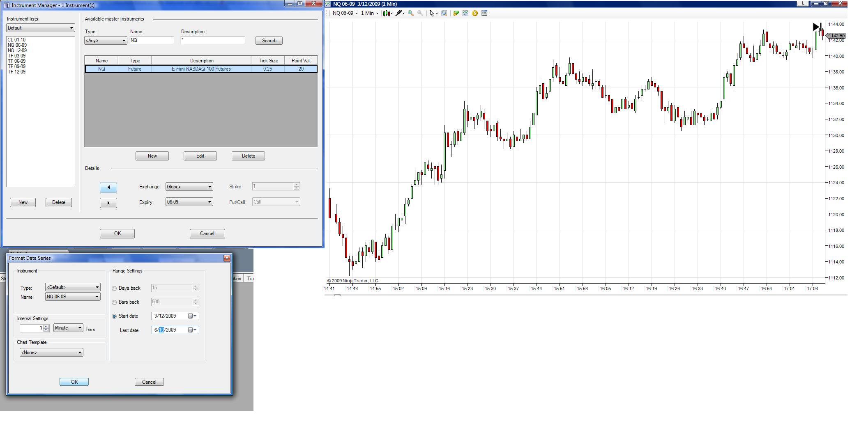Click the Point Val. column header

coord(301,61)
